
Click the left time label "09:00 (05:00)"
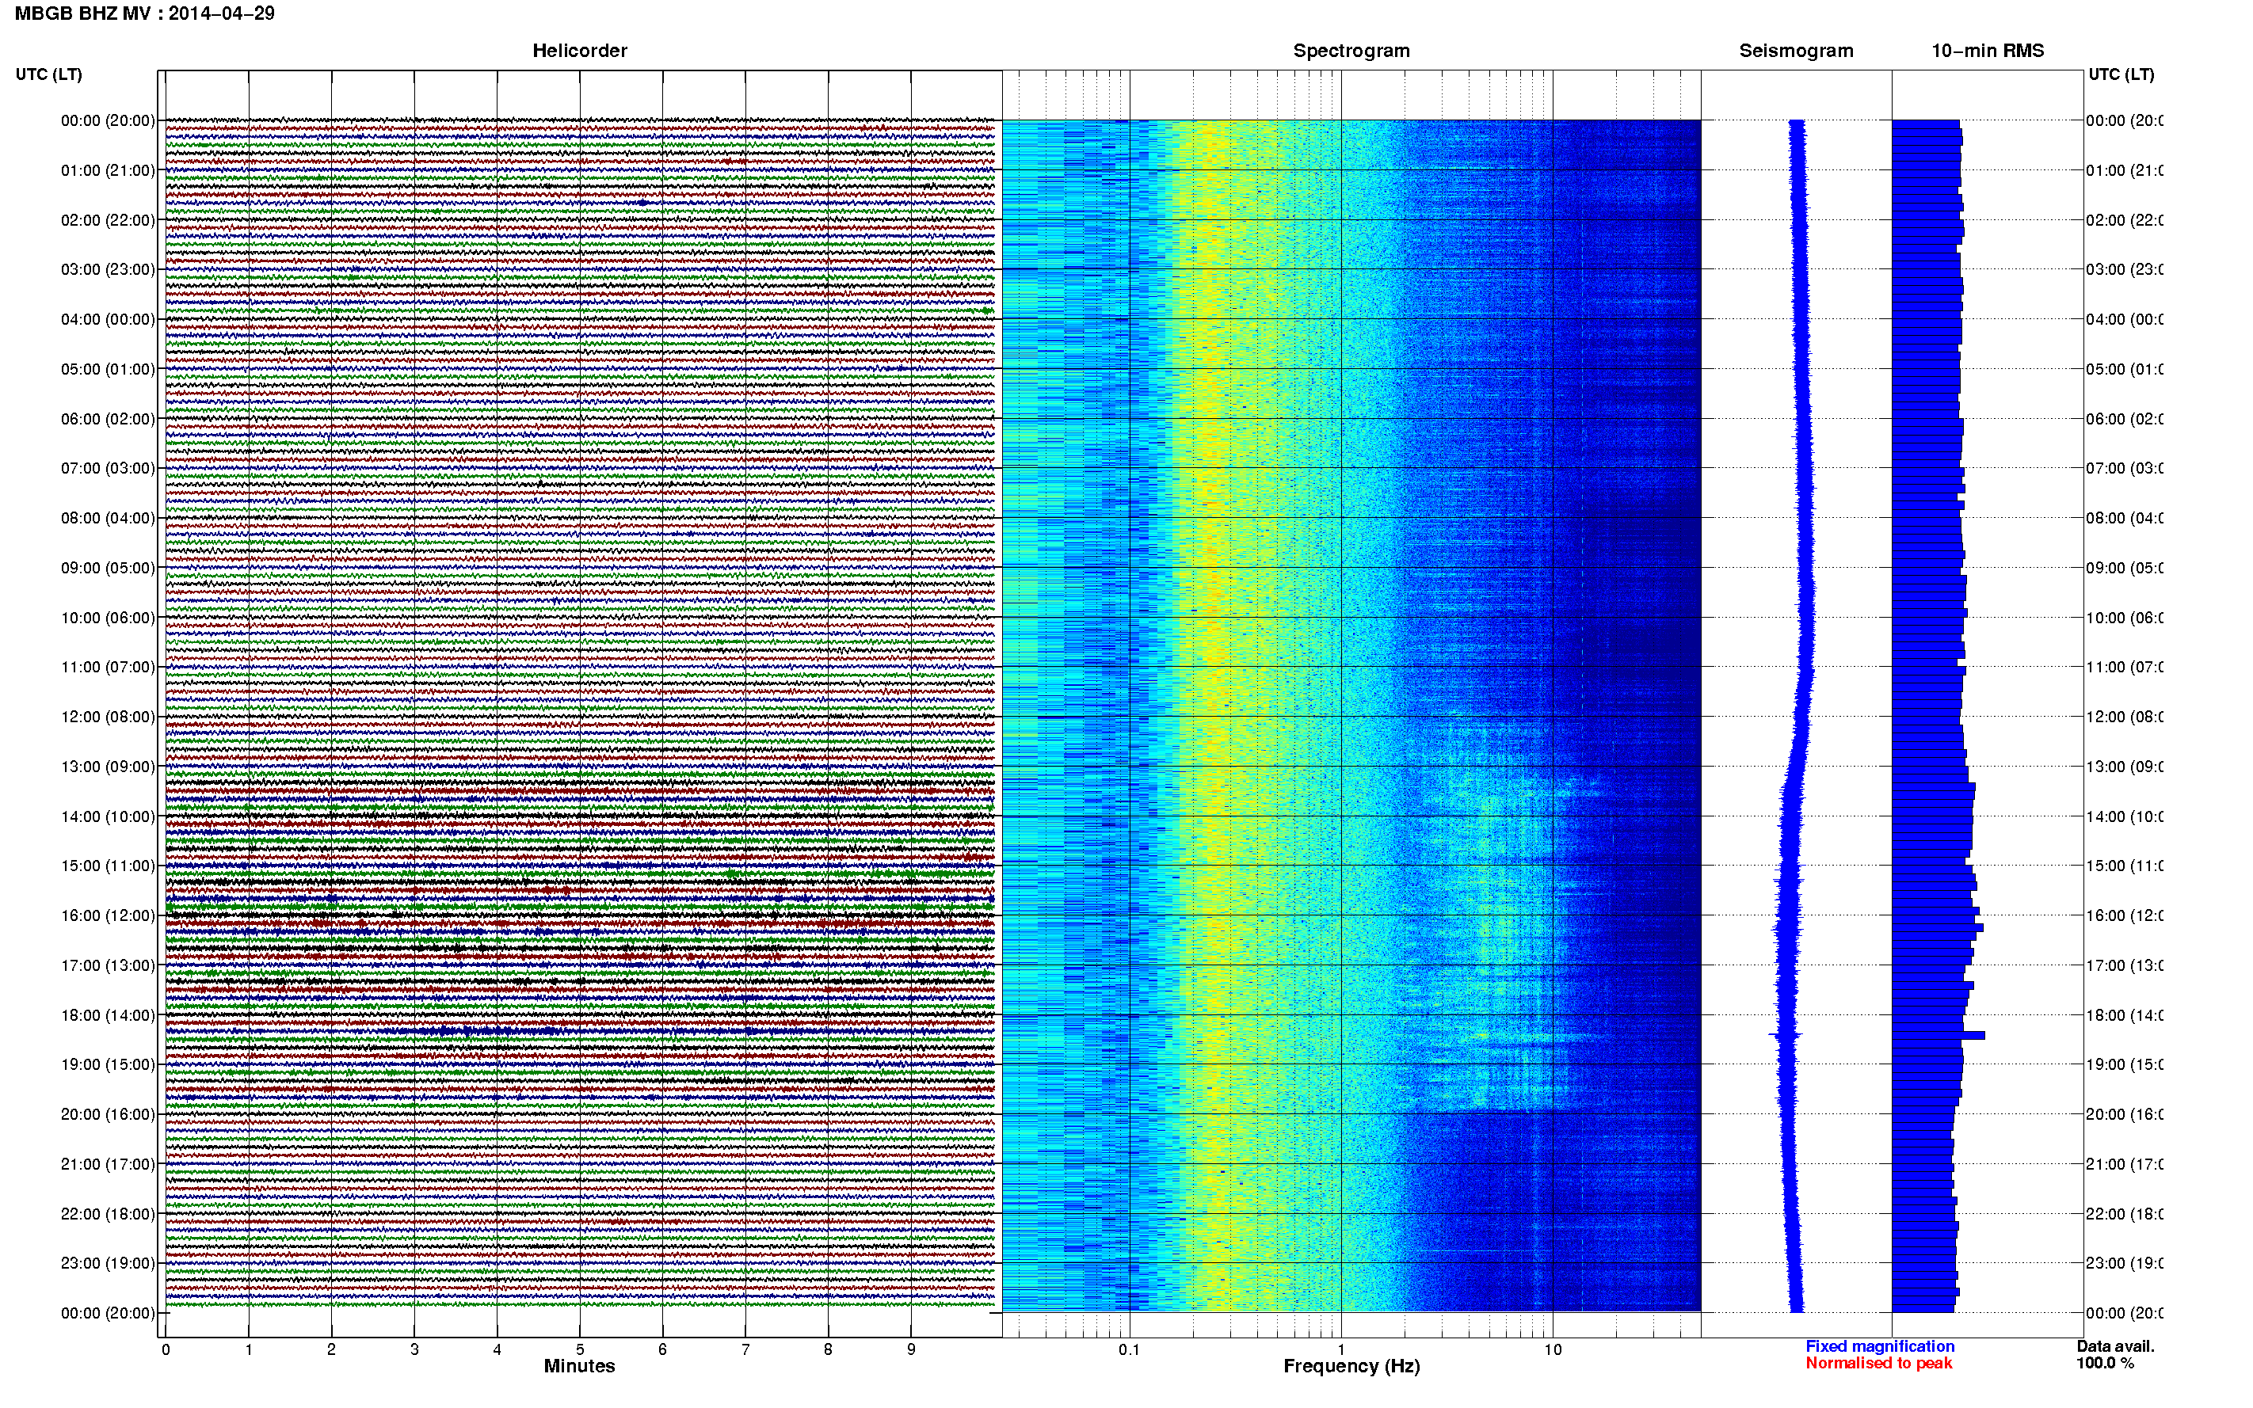coord(108,568)
